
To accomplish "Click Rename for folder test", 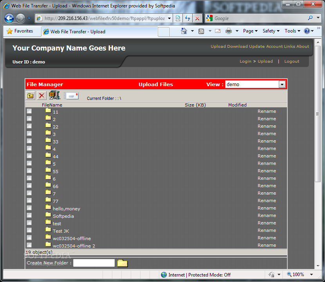I will click(267, 223).
